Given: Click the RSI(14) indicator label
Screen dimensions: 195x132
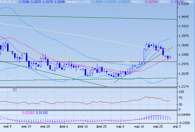Looking at the screenshot, I should [6, 90].
